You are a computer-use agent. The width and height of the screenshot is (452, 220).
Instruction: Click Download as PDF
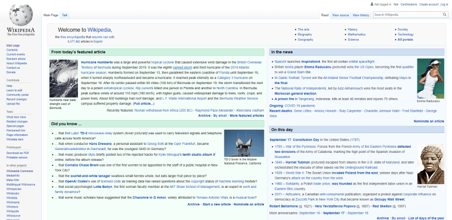click(18, 153)
